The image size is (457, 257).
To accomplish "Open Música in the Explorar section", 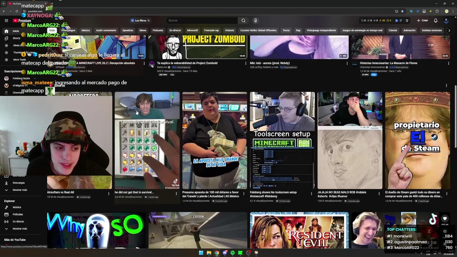I will point(17,207).
